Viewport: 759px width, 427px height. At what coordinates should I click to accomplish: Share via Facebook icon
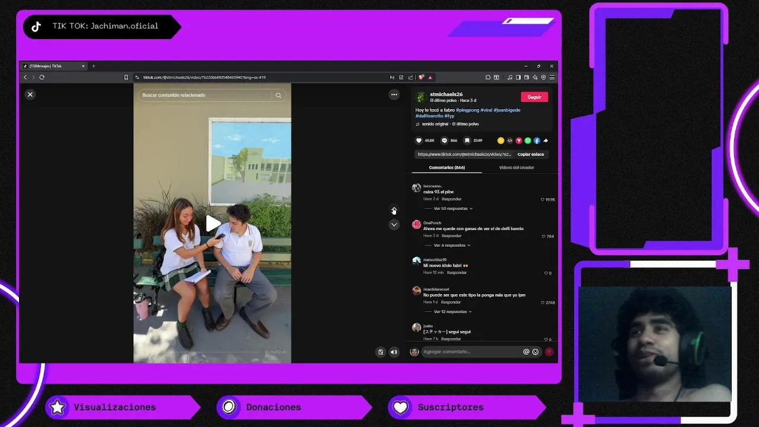(537, 141)
